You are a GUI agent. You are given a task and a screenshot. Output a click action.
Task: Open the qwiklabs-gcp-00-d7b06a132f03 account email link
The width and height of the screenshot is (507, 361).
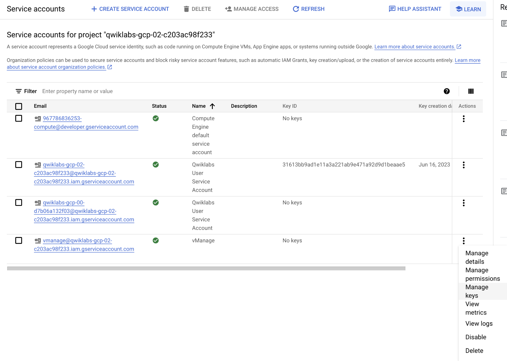84,211
